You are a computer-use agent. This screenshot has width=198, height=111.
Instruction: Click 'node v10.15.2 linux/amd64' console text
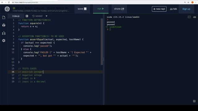click(123, 17)
